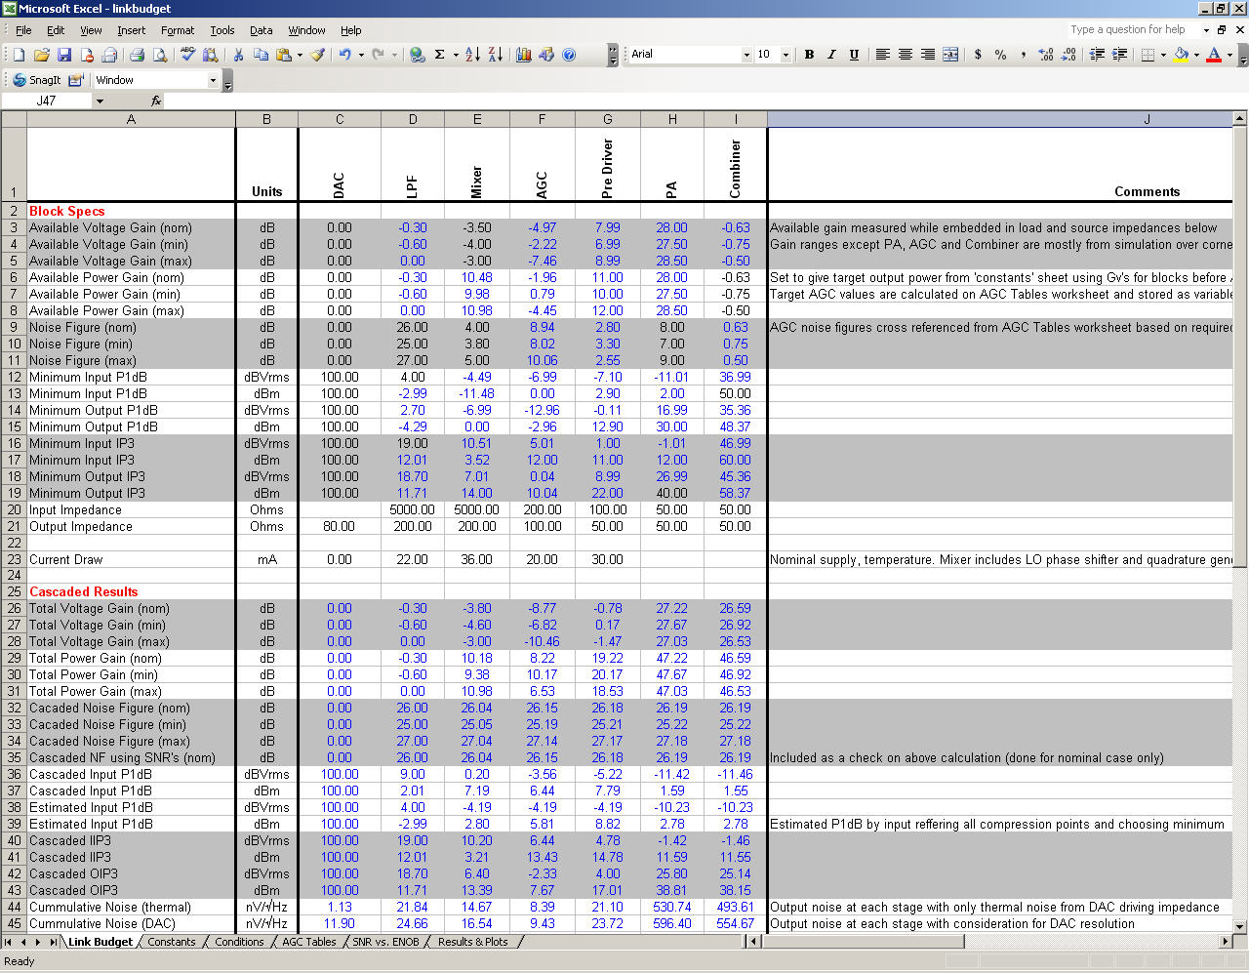This screenshot has width=1249, height=973.
Task: Toggle Italic formatting
Action: (831, 55)
